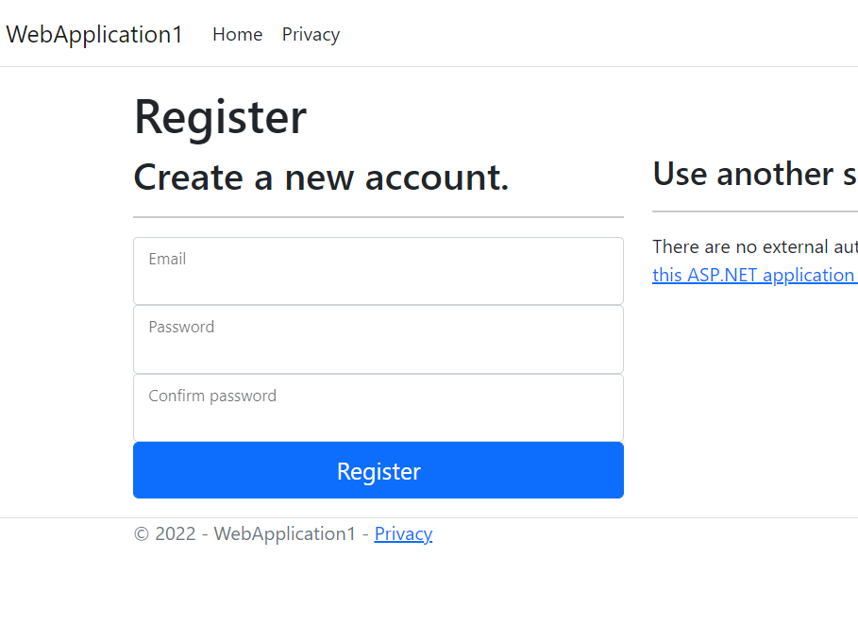This screenshot has height=625, width=858.
Task: Click the Confirm password input field
Action: tap(378, 408)
